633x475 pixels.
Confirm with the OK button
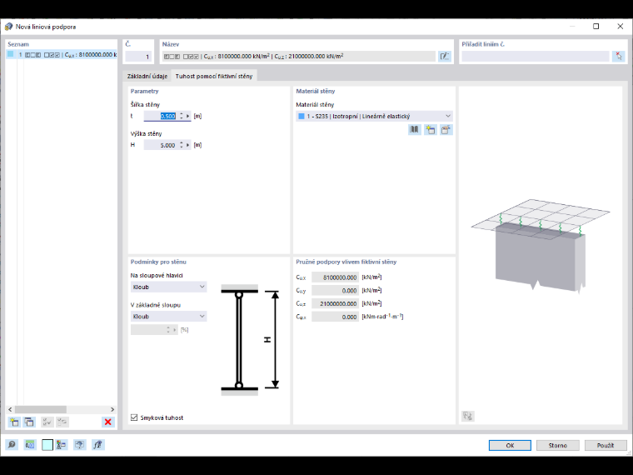[510, 445]
